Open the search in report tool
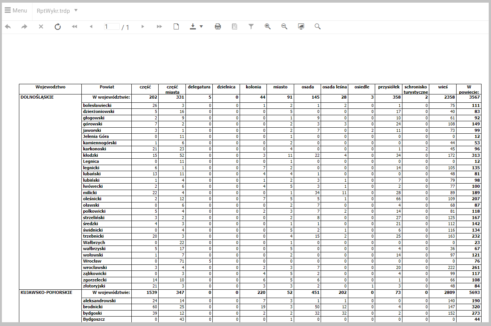 point(318,26)
